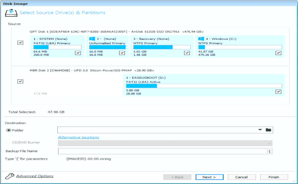Open Advanced Options link
This screenshot has width=298, height=184.
click(35, 176)
